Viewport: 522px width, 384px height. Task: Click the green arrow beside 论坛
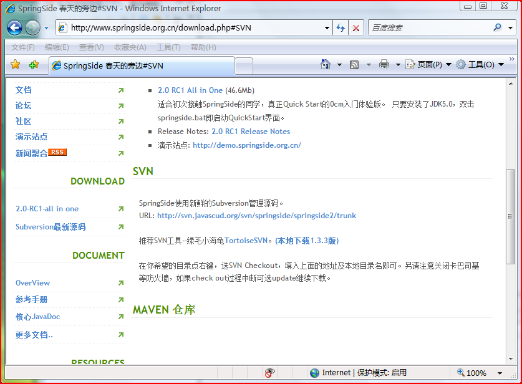[x=121, y=106]
